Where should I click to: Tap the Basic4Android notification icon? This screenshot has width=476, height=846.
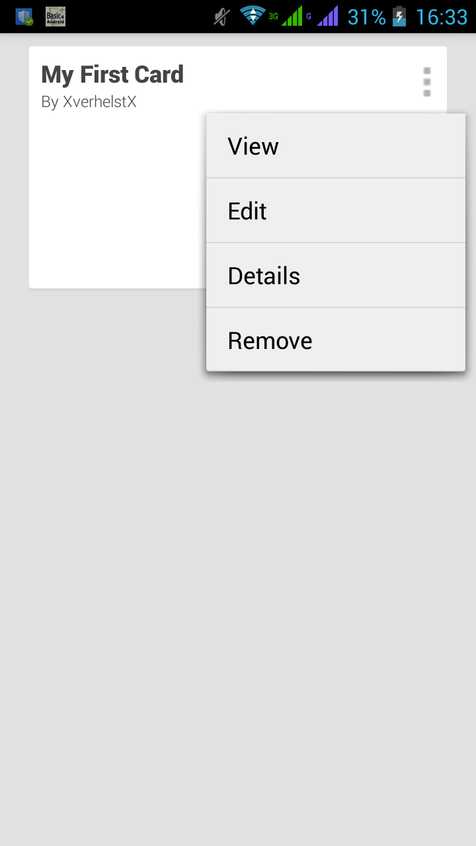(56, 17)
